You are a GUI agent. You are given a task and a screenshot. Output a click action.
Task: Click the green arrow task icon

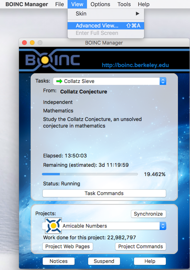tap(59, 81)
